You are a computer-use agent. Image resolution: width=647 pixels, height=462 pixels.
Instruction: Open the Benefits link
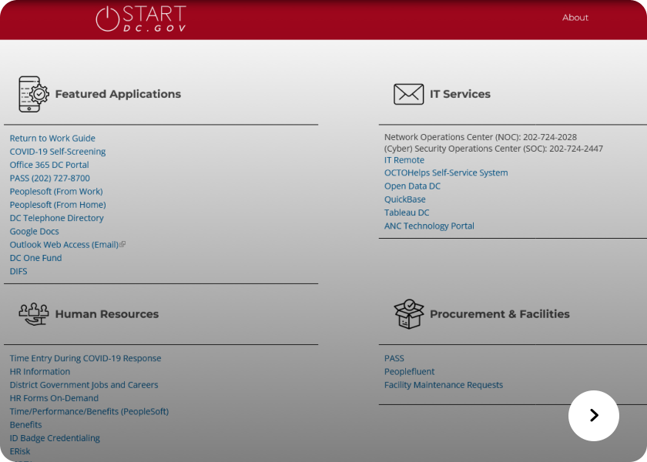25,424
